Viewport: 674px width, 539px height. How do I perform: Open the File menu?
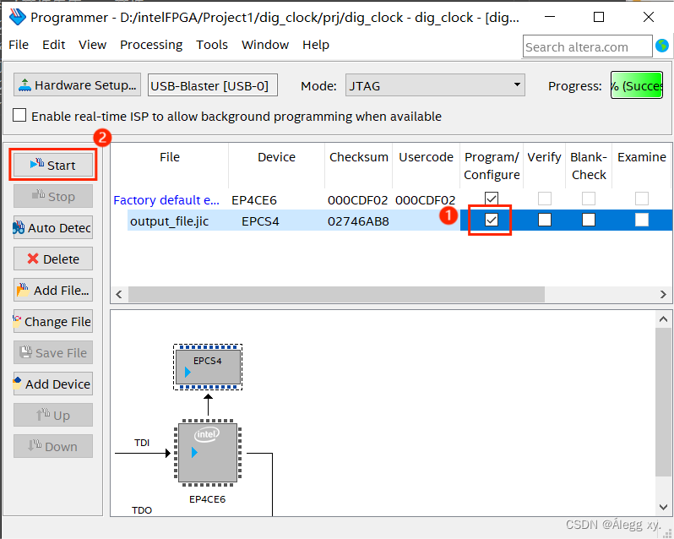click(19, 45)
